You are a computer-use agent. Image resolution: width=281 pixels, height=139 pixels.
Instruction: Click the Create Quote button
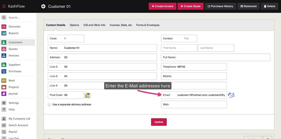click(190, 6)
